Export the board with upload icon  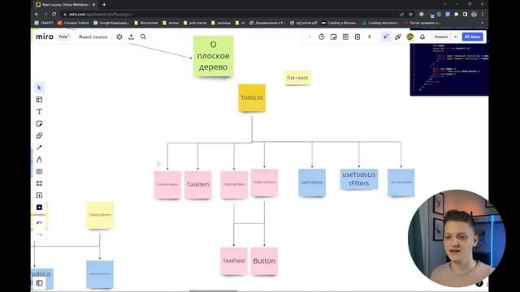point(132,36)
